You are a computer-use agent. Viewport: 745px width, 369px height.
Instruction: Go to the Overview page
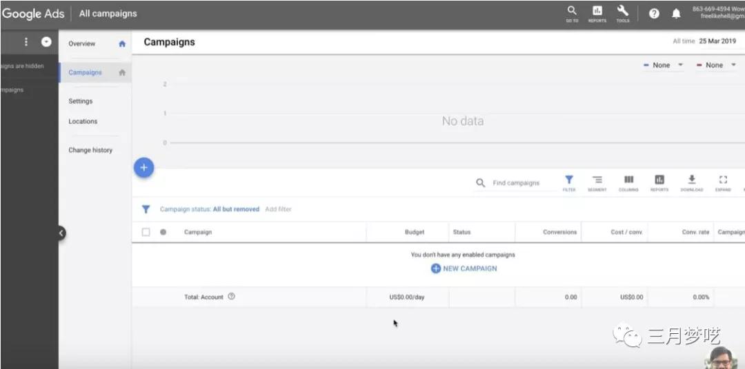(x=82, y=43)
